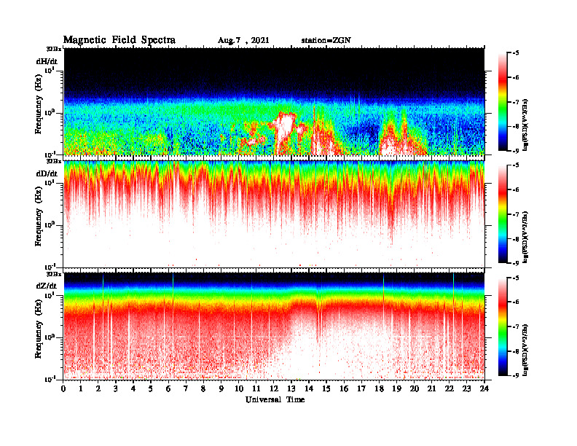Click the "-7" tick on the dZ/dt colorbar
This screenshot has height=446, width=577.
(516, 326)
